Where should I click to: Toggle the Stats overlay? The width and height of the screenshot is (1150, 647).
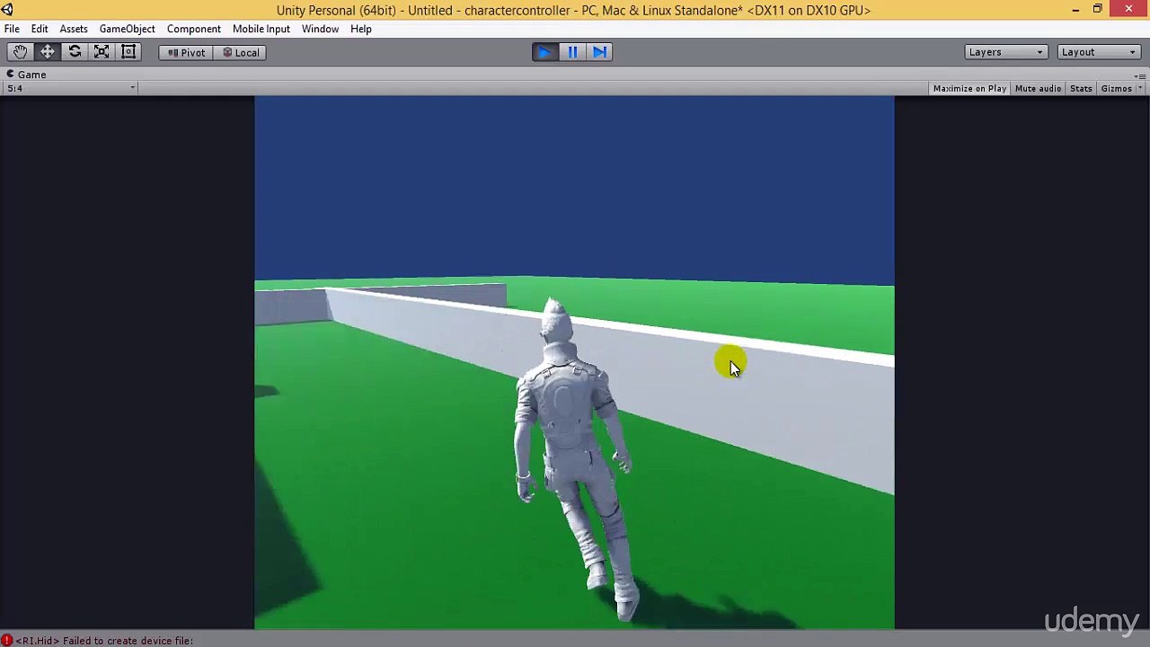click(1081, 88)
